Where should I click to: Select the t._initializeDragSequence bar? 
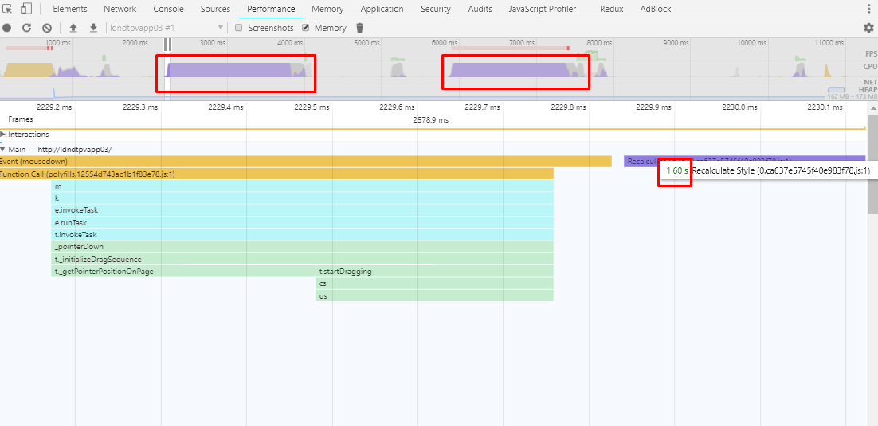[302, 259]
